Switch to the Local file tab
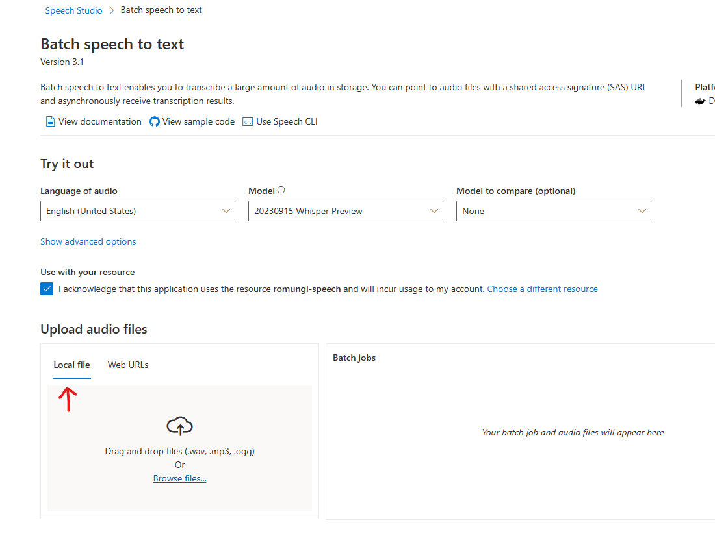Image resolution: width=715 pixels, height=536 pixels. pyautogui.click(x=71, y=365)
